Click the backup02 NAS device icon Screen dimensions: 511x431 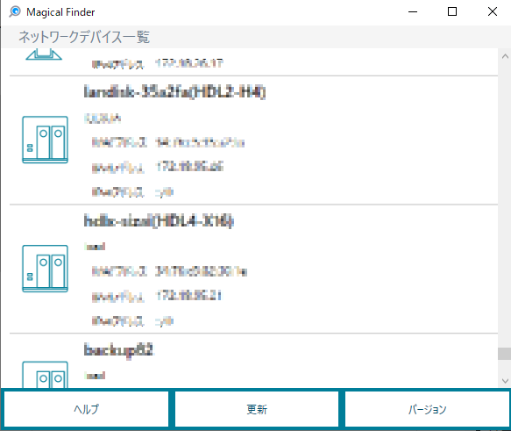pos(45,375)
